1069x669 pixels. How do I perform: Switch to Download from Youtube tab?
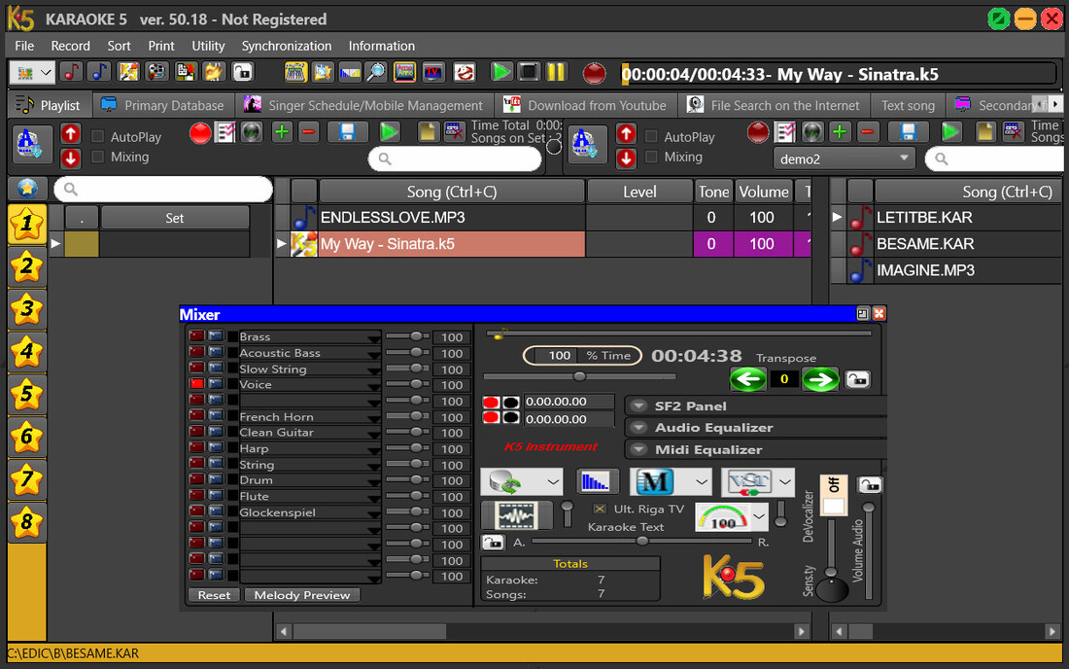[585, 105]
